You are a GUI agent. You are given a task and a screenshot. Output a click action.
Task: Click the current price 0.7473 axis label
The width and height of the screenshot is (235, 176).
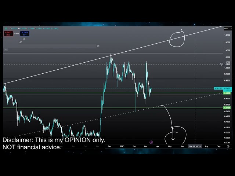[228, 88]
